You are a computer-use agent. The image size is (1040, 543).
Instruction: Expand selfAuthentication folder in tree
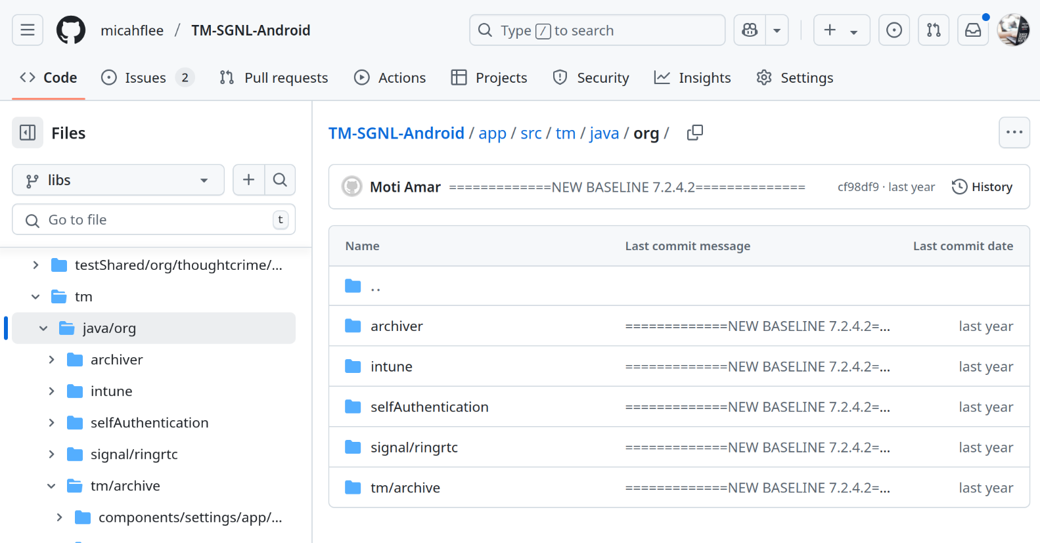tap(51, 423)
